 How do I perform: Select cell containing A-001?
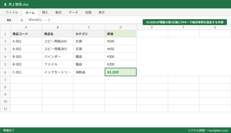[x=26, y=41]
